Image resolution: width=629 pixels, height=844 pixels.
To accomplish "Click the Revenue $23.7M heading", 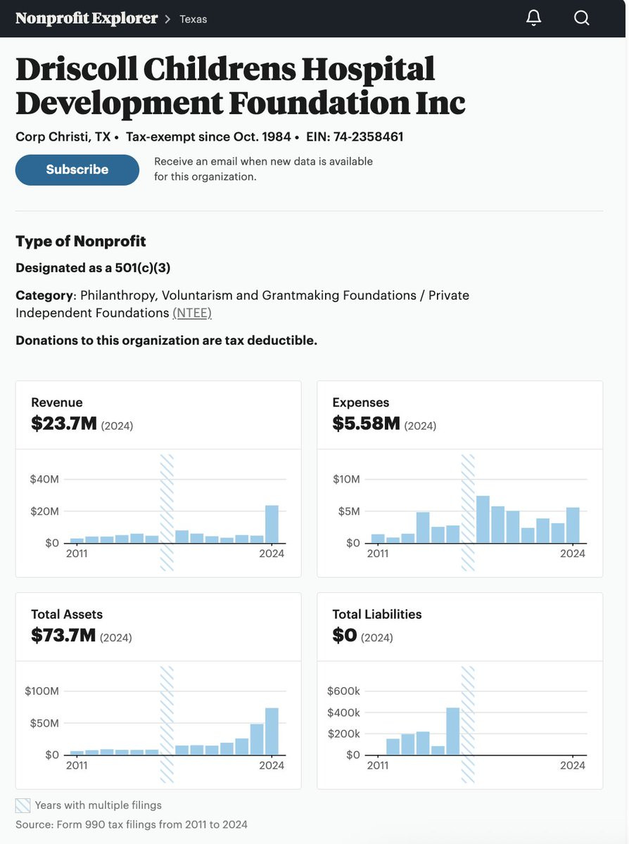I will pos(82,414).
